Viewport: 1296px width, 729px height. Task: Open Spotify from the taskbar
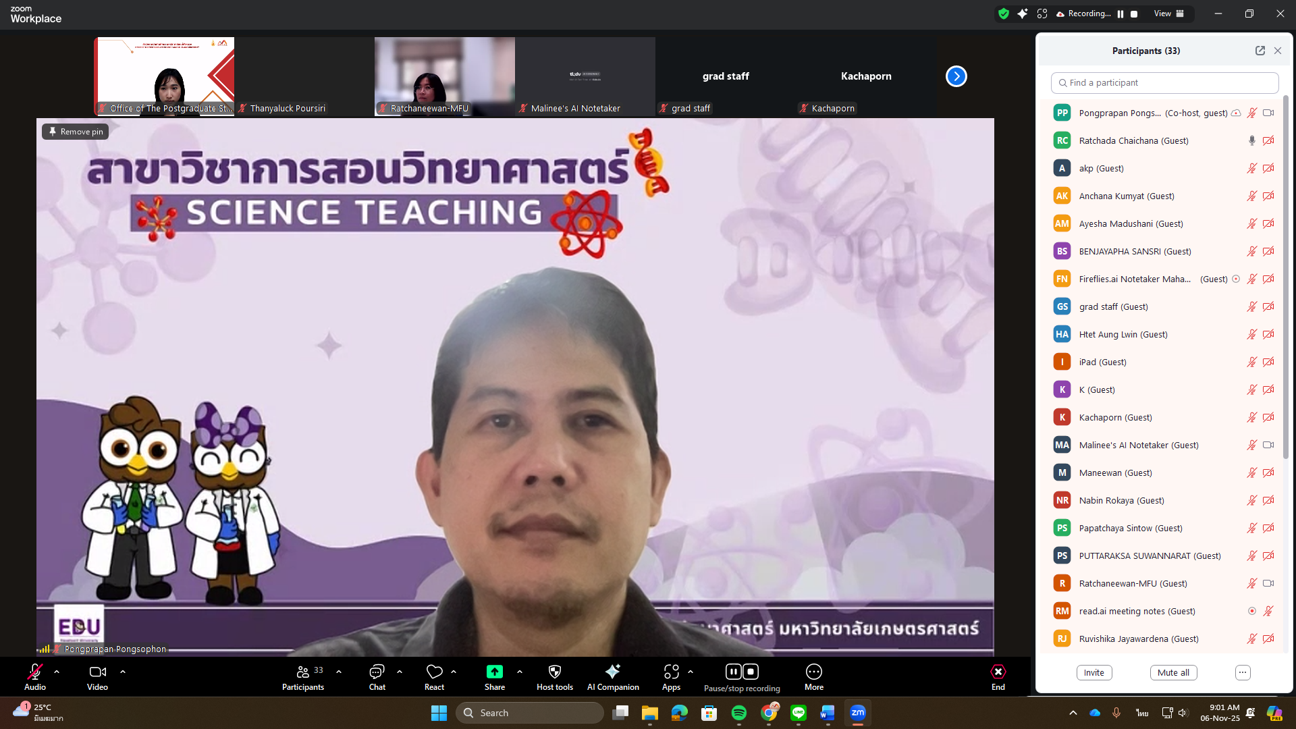738,713
